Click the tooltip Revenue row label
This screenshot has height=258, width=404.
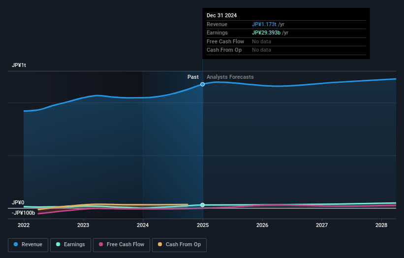click(x=217, y=24)
